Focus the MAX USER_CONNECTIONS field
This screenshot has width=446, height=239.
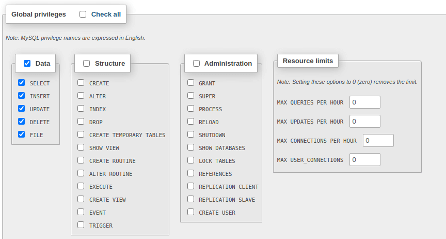pos(365,159)
